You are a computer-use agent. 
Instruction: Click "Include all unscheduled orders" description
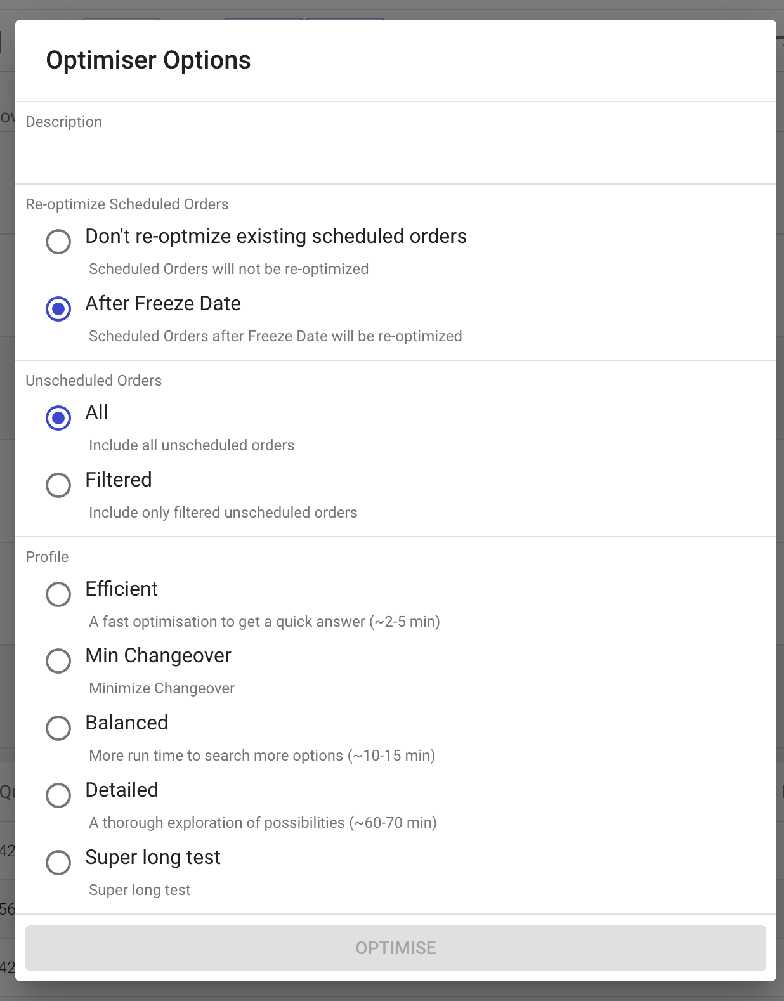point(192,445)
